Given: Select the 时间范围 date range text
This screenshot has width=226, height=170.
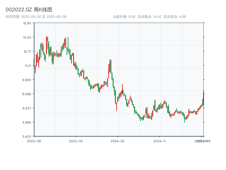Looking at the screenshot, I should click(x=36, y=17).
